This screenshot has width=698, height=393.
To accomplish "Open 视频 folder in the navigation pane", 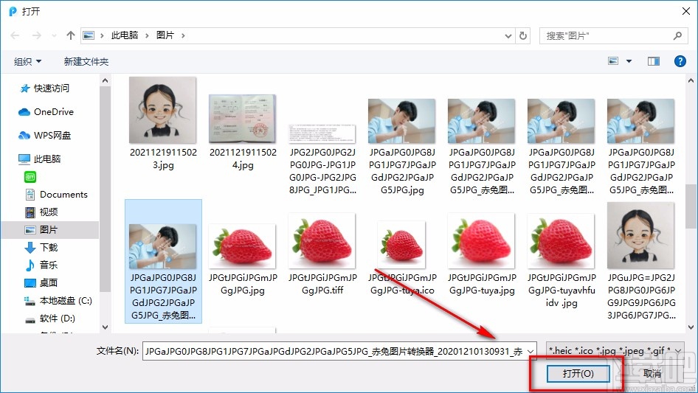I will (41, 212).
